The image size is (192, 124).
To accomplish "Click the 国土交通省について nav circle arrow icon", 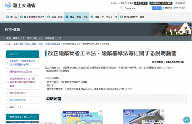I will click(x=21, y=17).
